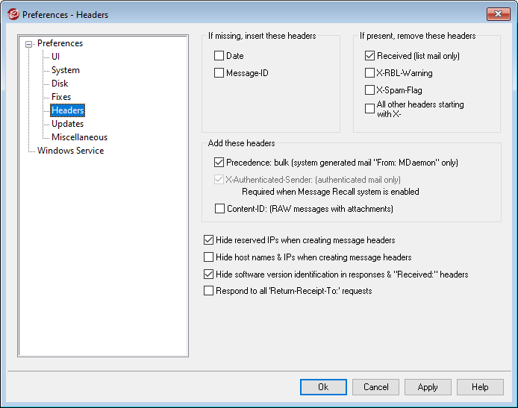Uncheck Received (list mail only) option

370,56
